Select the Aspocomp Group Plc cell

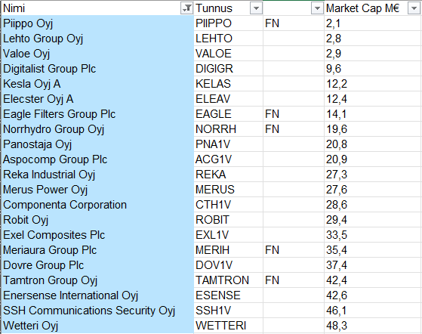[x=97, y=159]
